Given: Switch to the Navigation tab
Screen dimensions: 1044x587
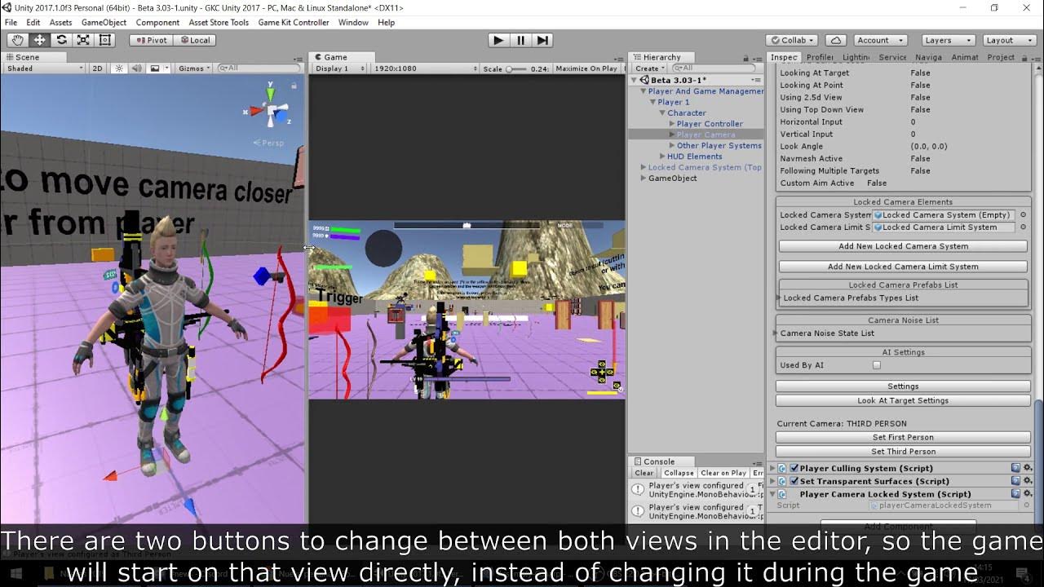Looking at the screenshot, I should tap(928, 57).
